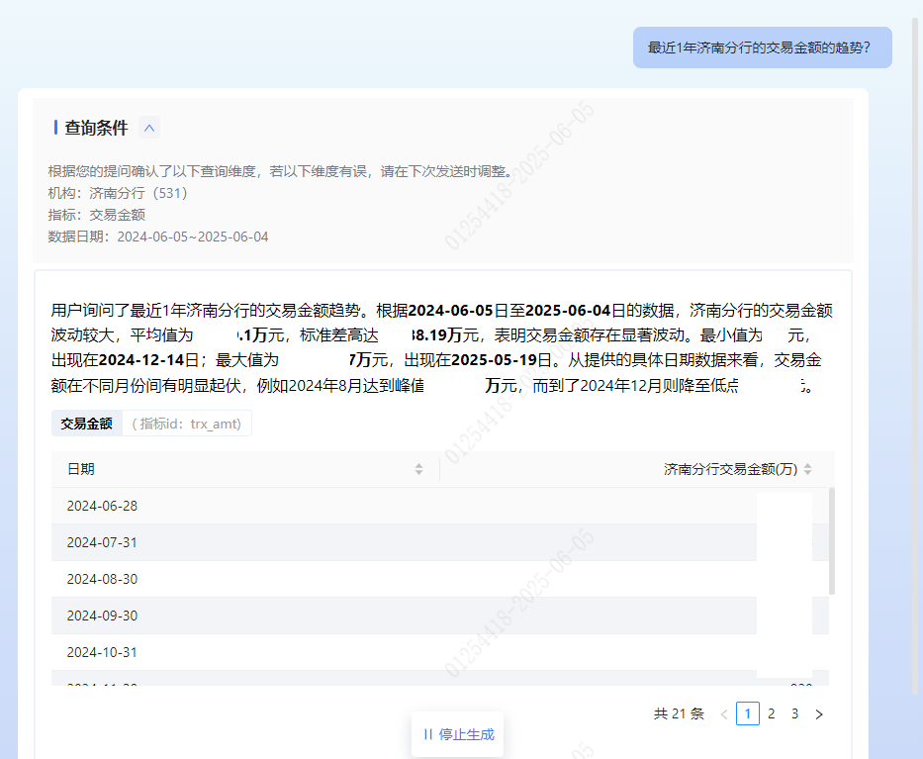923x759 pixels.
Task: Click the 共 21 条 total count
Action: [679, 713]
